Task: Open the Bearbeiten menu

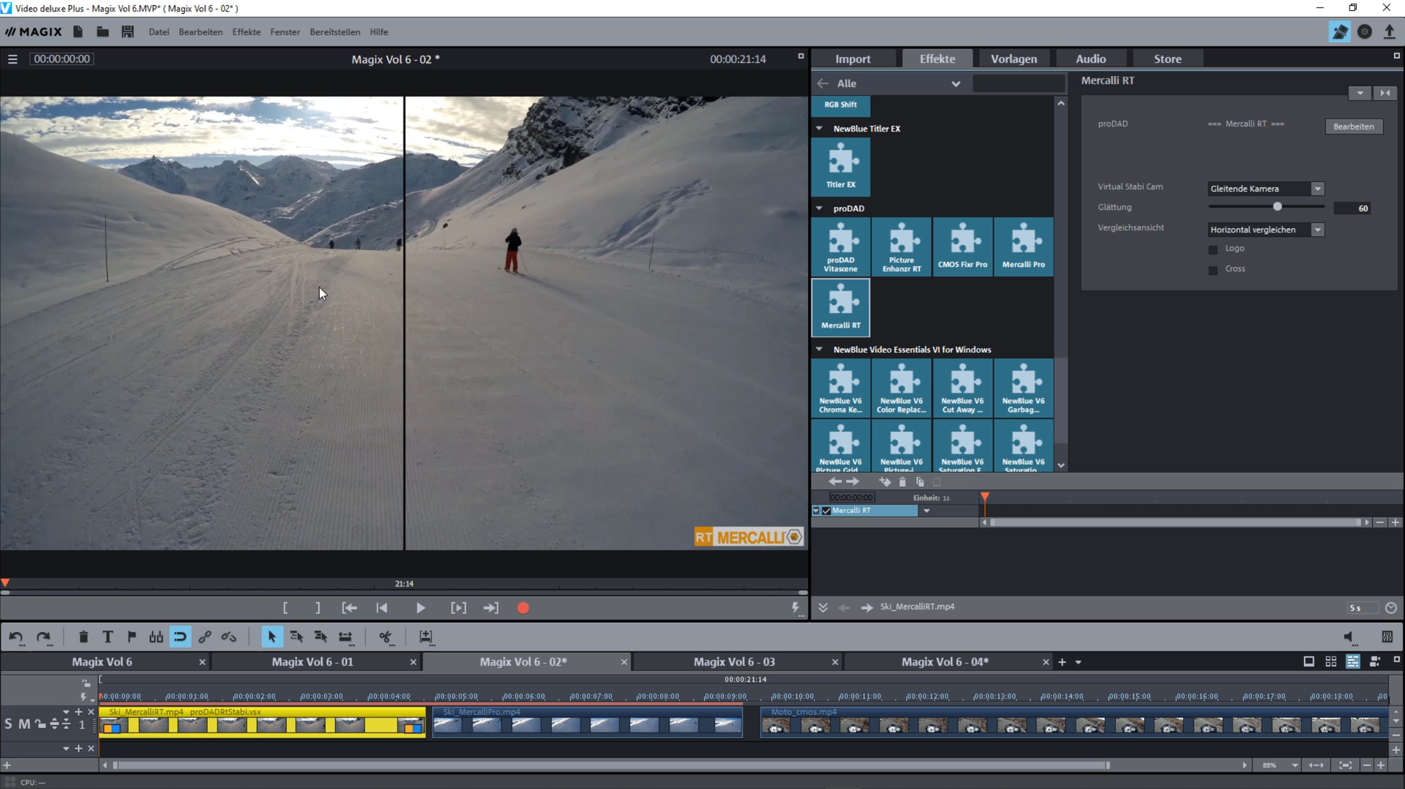Action: click(201, 32)
